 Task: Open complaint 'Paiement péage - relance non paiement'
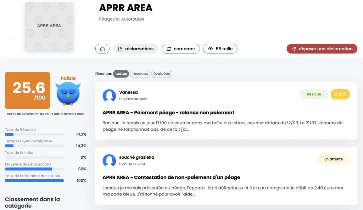[x=168, y=113]
